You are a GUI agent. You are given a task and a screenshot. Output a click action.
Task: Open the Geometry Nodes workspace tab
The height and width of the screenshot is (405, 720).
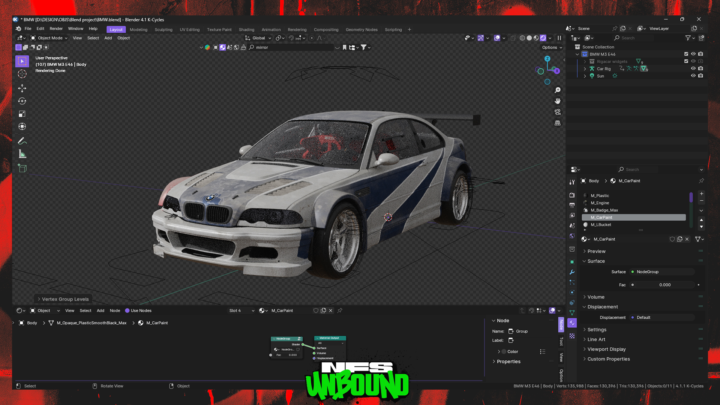tap(361, 30)
